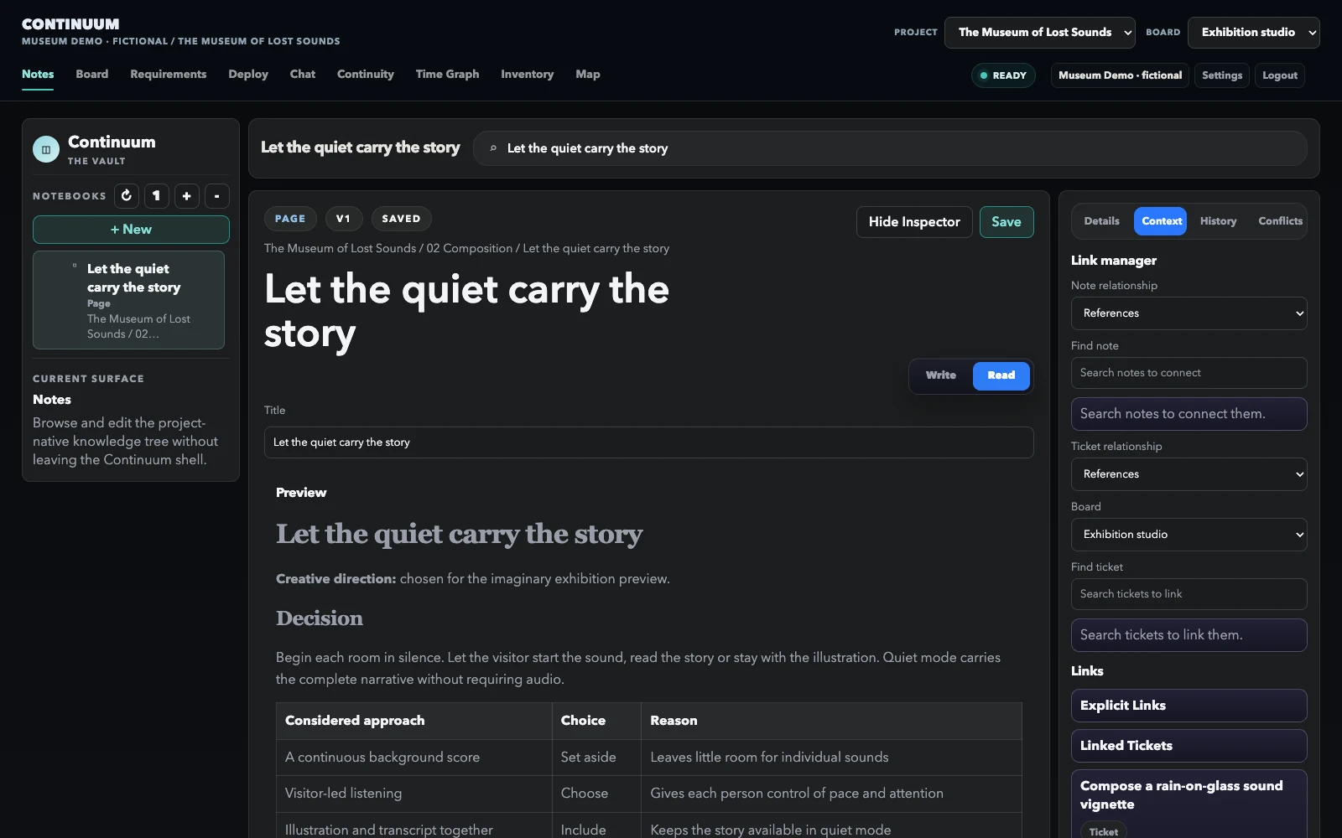Open the Map tab
1342x838 pixels.
click(588, 75)
